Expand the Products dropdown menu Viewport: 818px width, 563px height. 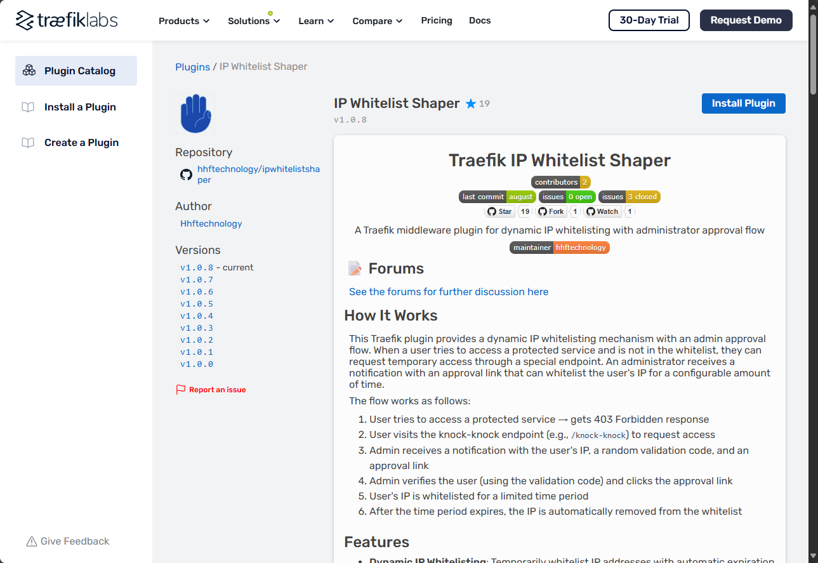click(x=184, y=21)
